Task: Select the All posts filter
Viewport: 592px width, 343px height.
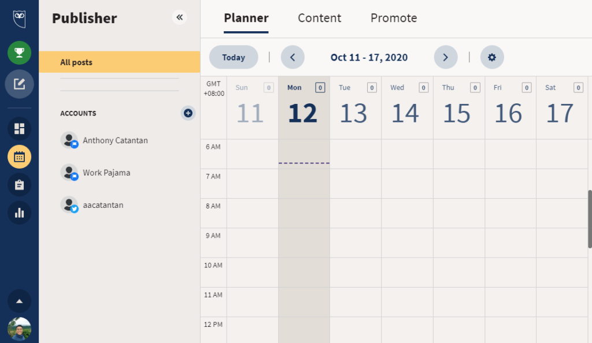Action: tap(119, 62)
